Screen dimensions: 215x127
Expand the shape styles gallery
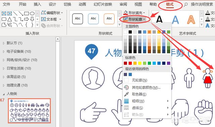click(120, 25)
